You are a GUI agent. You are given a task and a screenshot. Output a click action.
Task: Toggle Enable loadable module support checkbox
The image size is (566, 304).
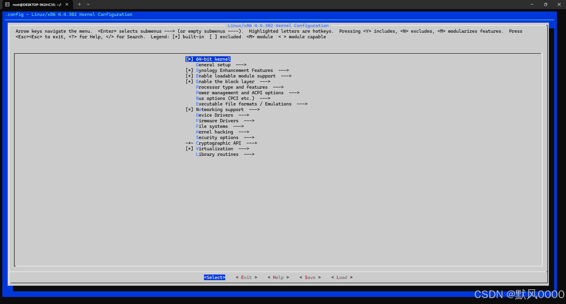pyautogui.click(x=189, y=76)
